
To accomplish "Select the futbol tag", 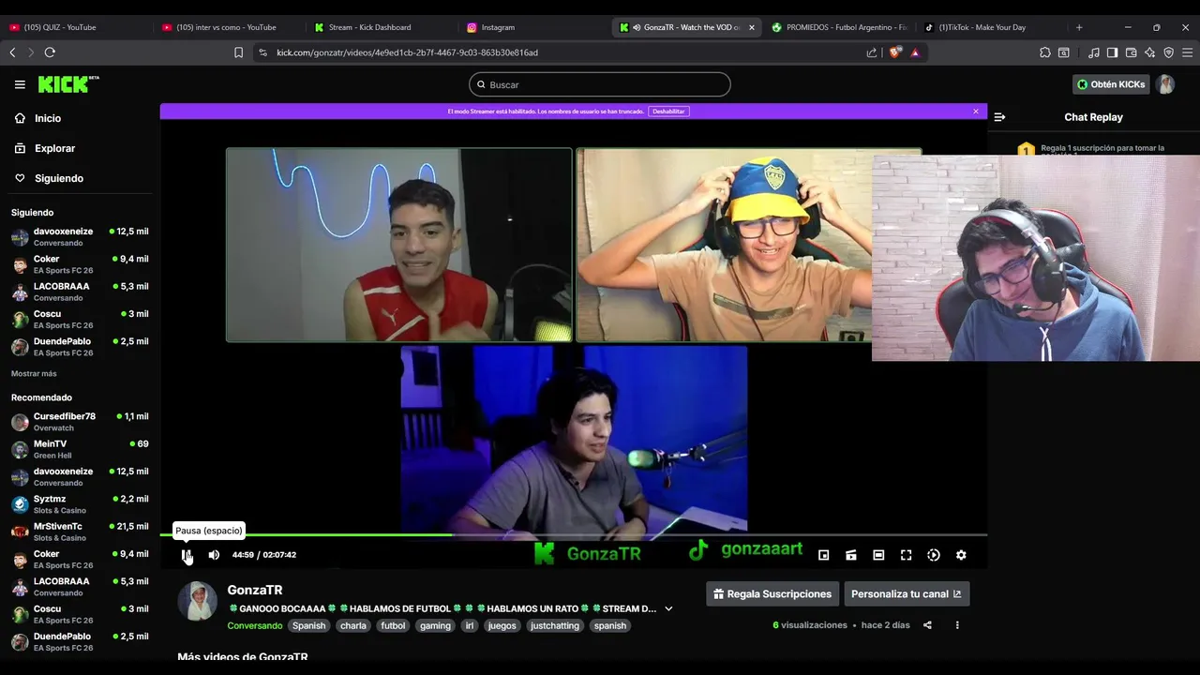I will click(393, 625).
